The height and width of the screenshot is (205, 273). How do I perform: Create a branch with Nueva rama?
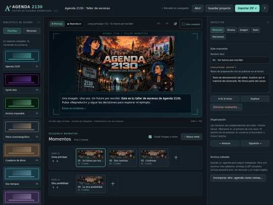coord(191,137)
